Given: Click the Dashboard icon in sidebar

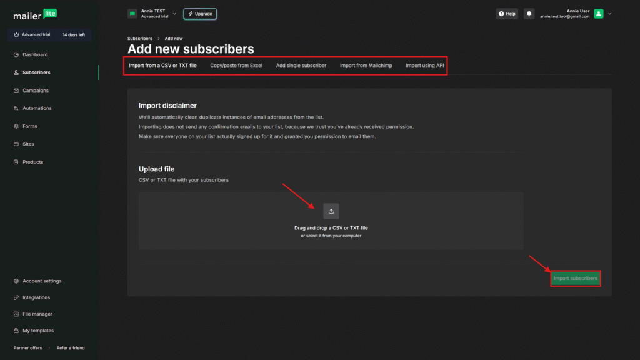Looking at the screenshot, I should click(x=16, y=55).
